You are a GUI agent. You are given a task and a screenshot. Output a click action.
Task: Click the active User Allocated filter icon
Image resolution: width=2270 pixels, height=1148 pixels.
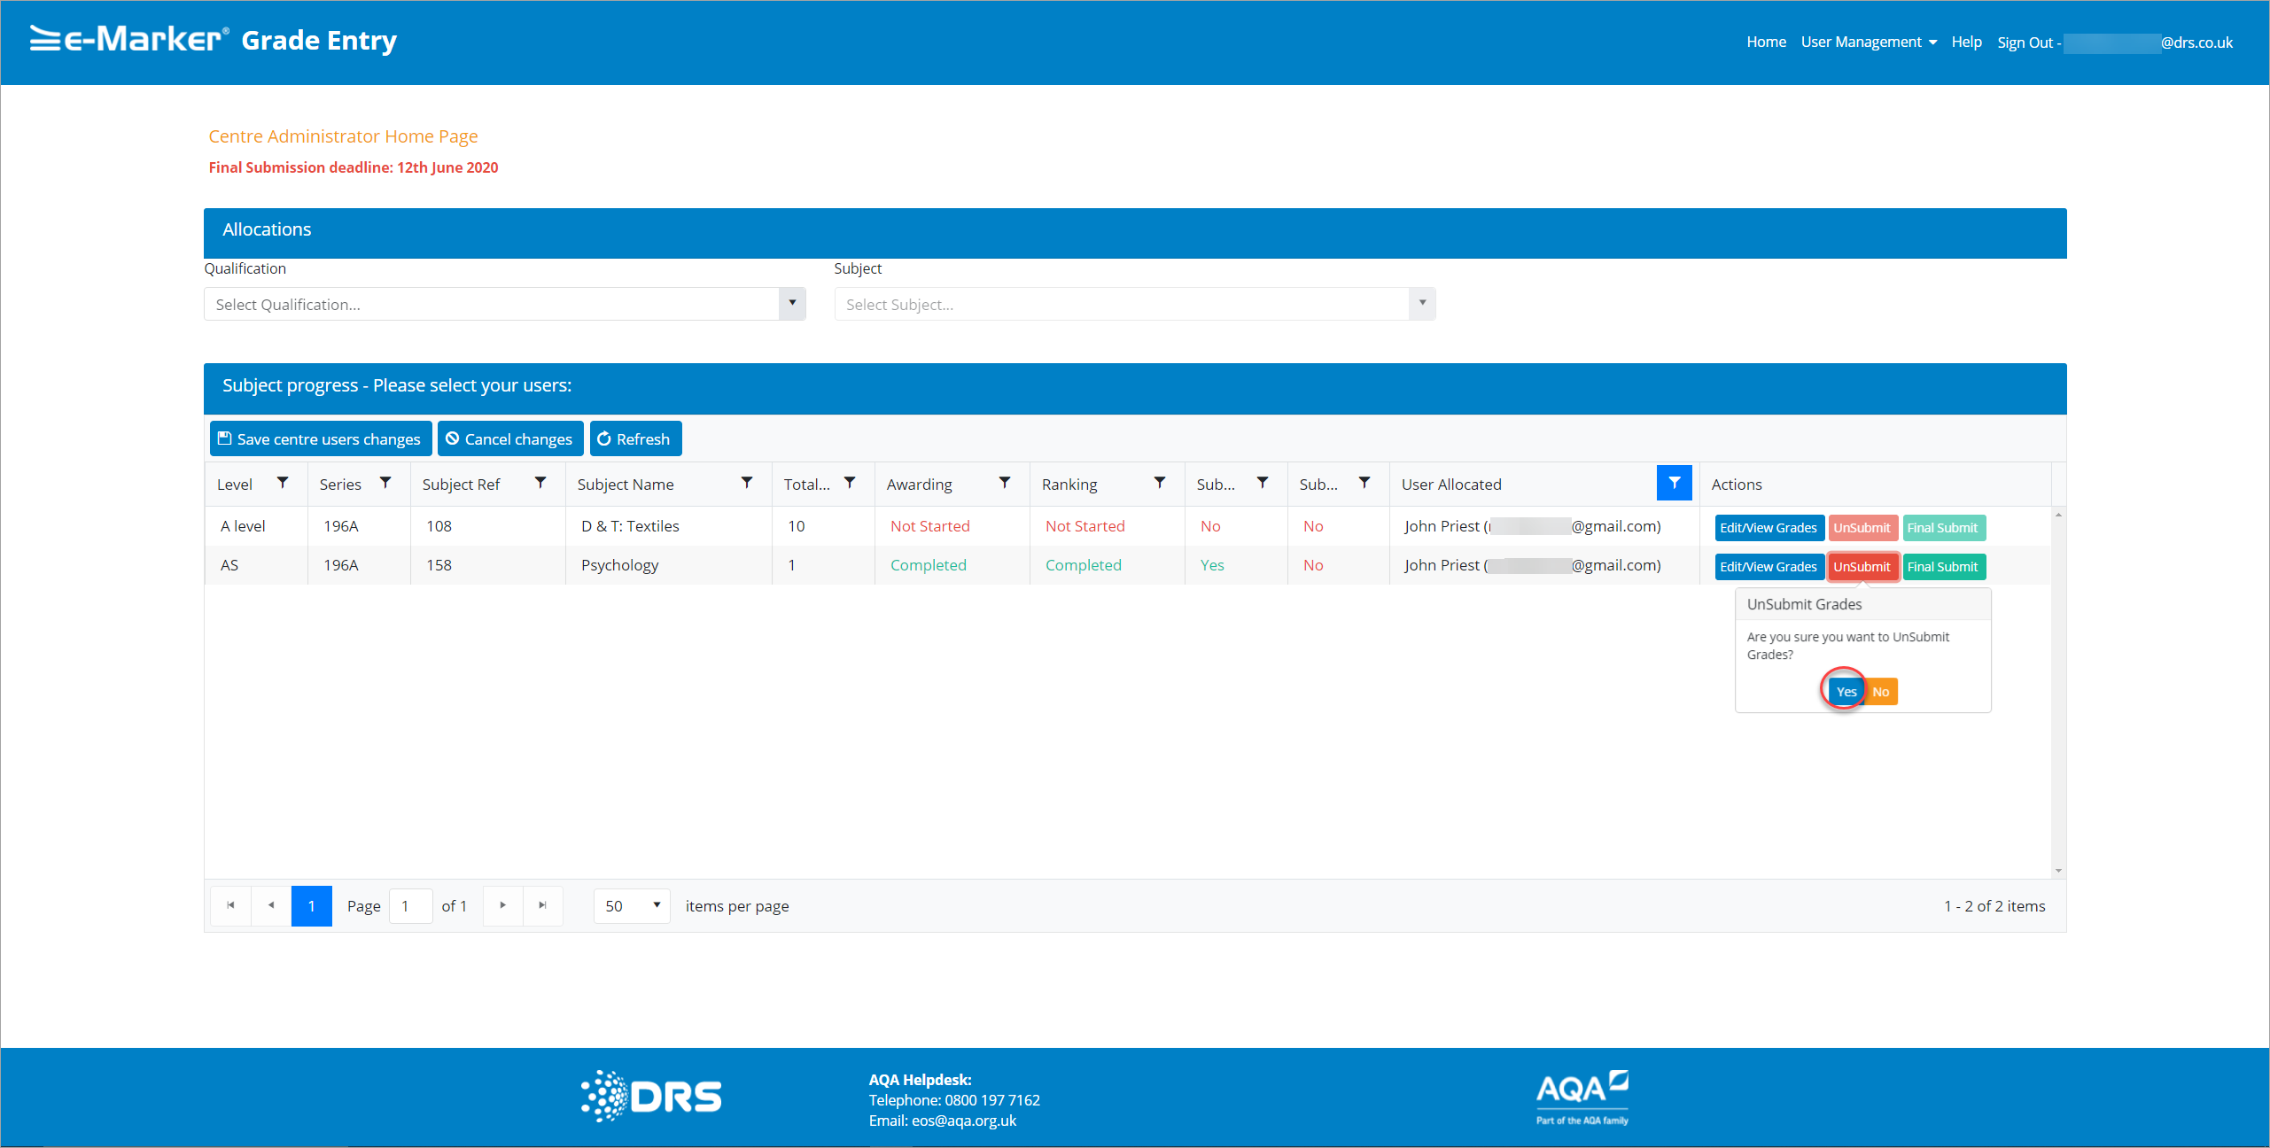1674,483
